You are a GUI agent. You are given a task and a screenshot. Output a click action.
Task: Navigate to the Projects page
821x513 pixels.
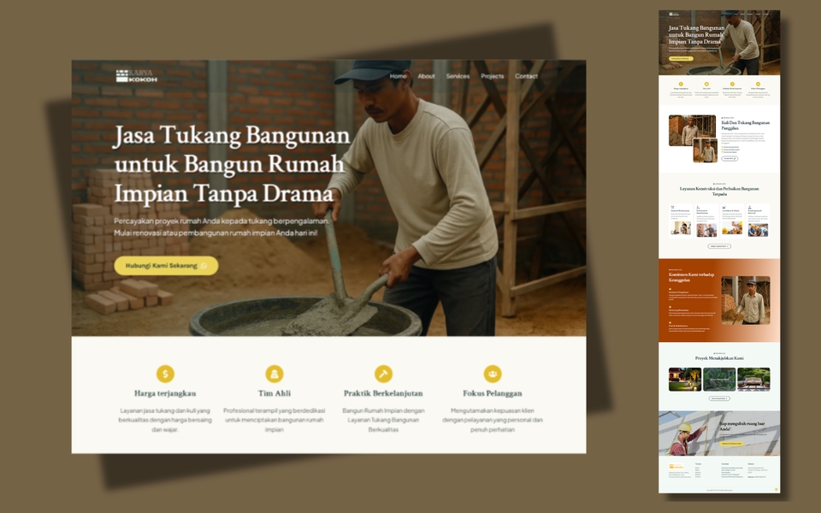[493, 76]
